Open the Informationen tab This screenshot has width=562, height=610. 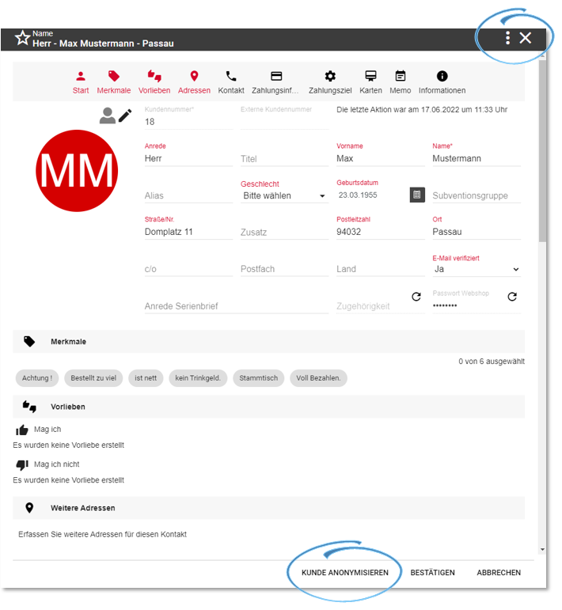point(442,82)
